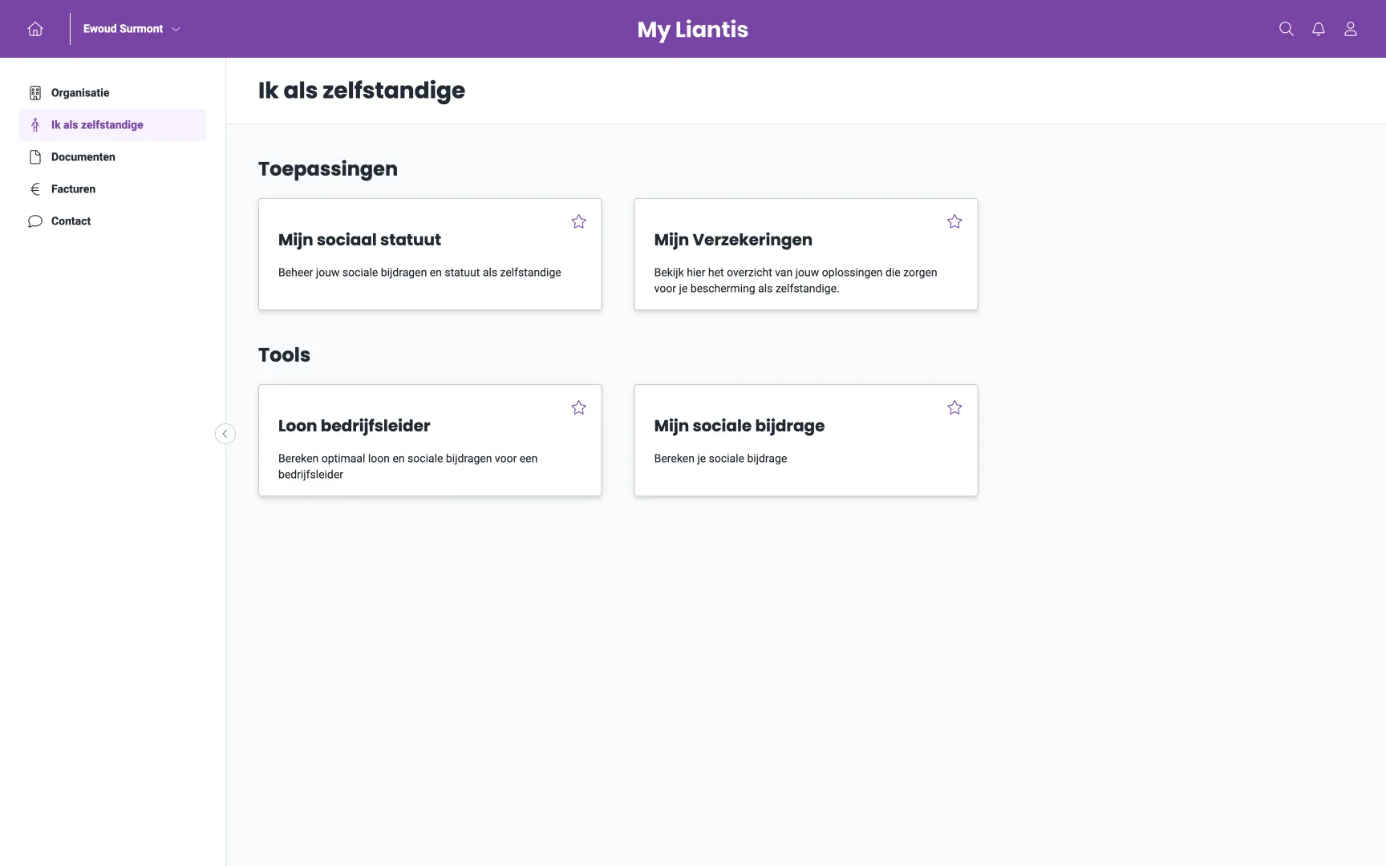This screenshot has width=1386, height=866.
Task: Click the text "Bereken je sociale bijdrage"
Action: (x=720, y=459)
